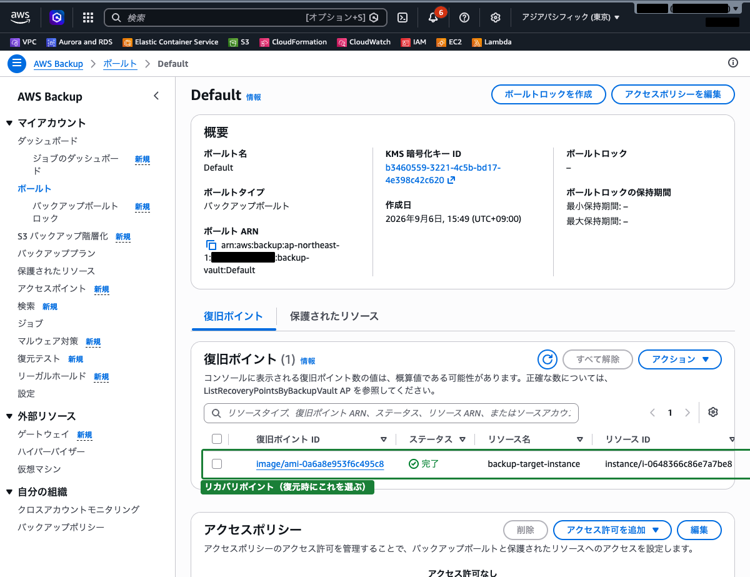Click 編集 button in アクセスポリシー
The height and width of the screenshot is (577, 750).
[x=699, y=530]
